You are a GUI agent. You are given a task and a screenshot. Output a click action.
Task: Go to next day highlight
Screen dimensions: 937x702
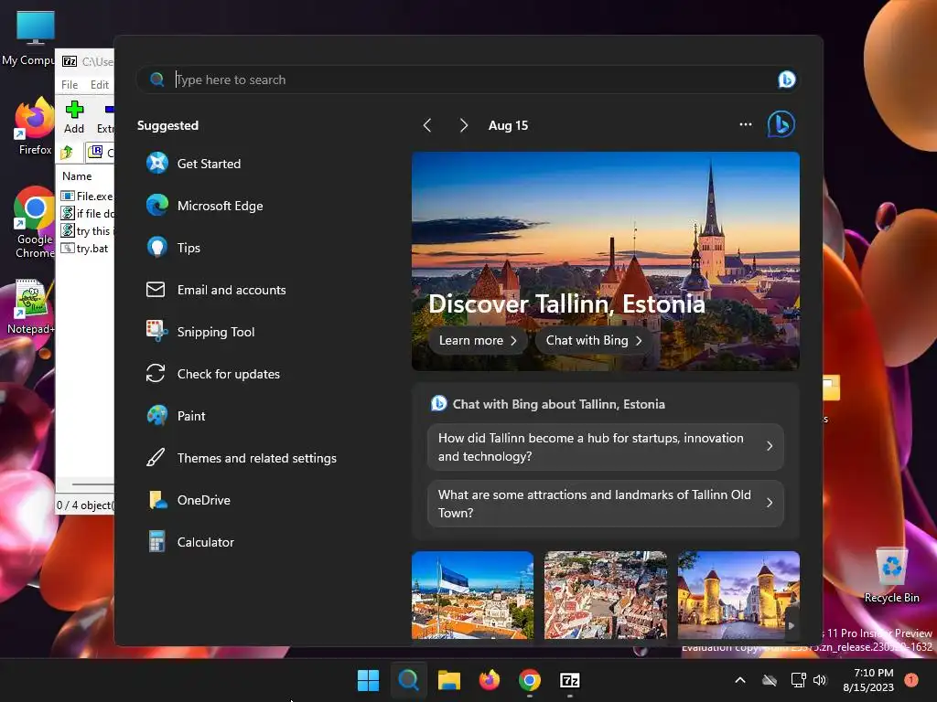(463, 124)
